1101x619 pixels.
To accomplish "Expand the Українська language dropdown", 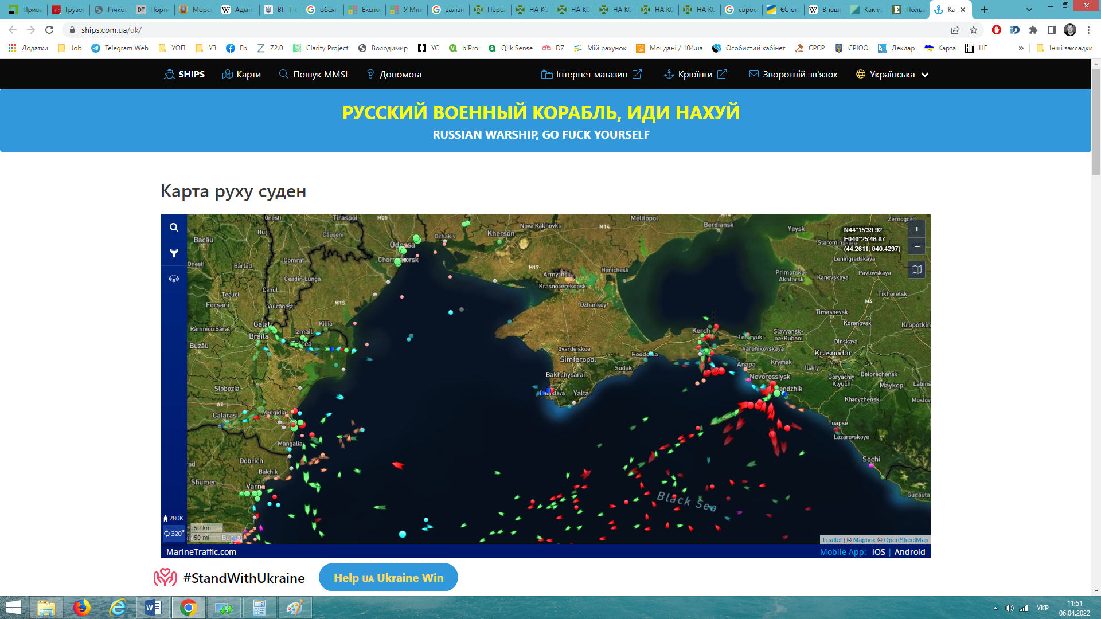I will pyautogui.click(x=892, y=75).
